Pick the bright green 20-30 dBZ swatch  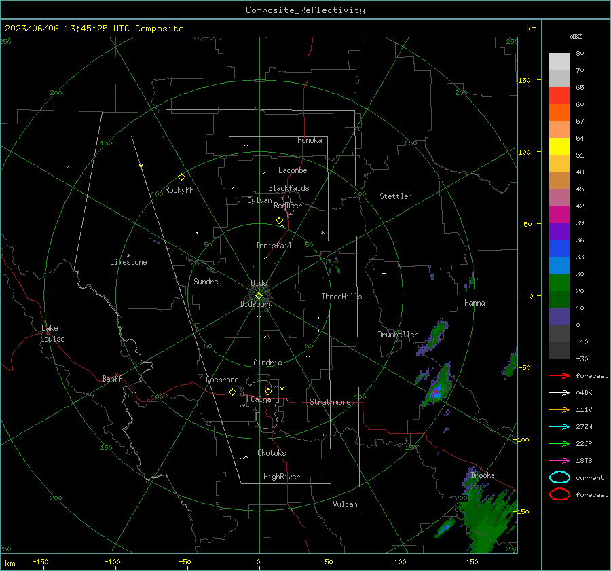pyautogui.click(x=559, y=282)
